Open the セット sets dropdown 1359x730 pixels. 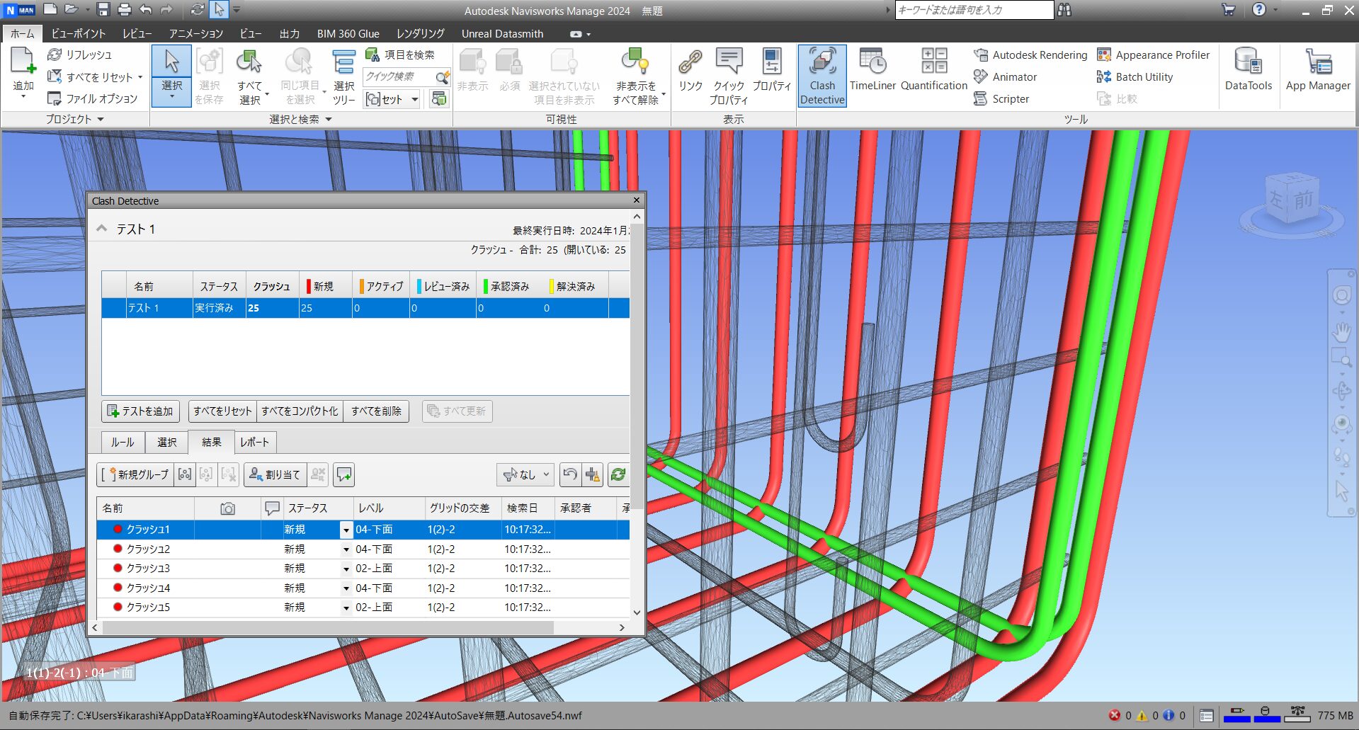point(392,99)
